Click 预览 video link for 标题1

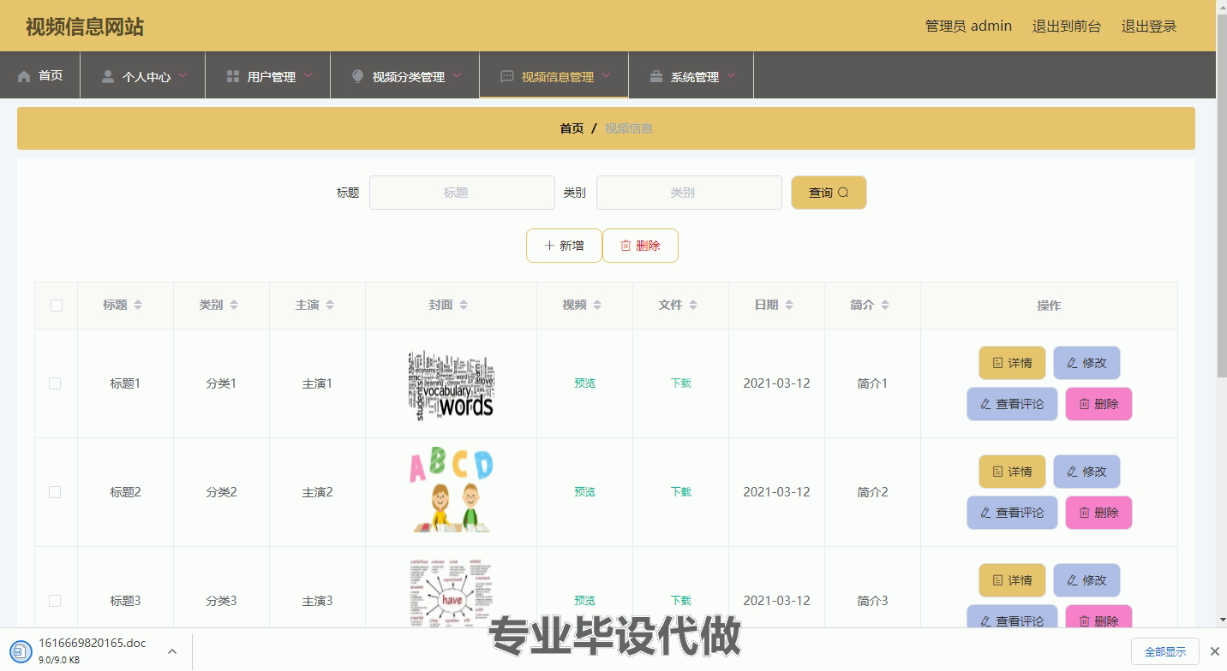pyautogui.click(x=584, y=383)
